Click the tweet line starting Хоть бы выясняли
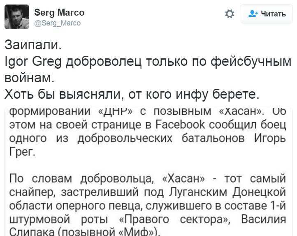 (x=132, y=94)
